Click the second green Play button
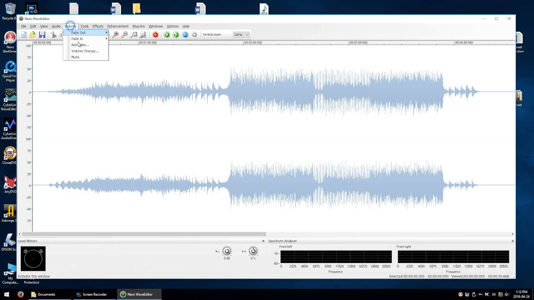The height and width of the screenshot is (300, 534). pos(176,35)
